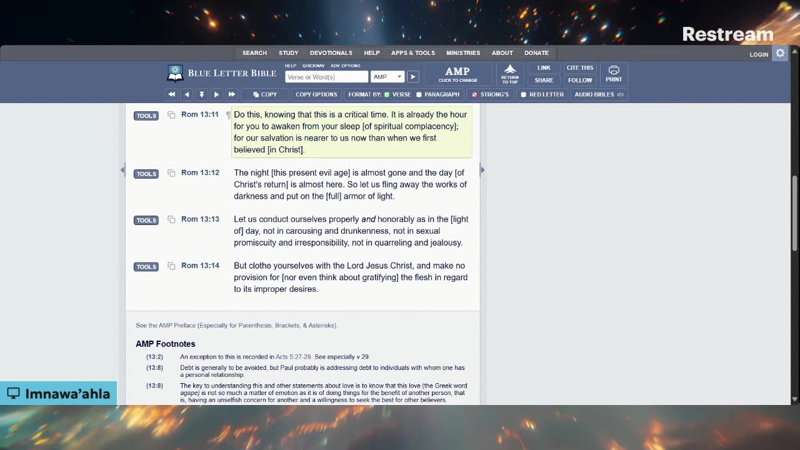Viewport: 800px width, 450px height.
Task: Click monitor icon beside Imnawa'ahla
Action: click(14, 394)
